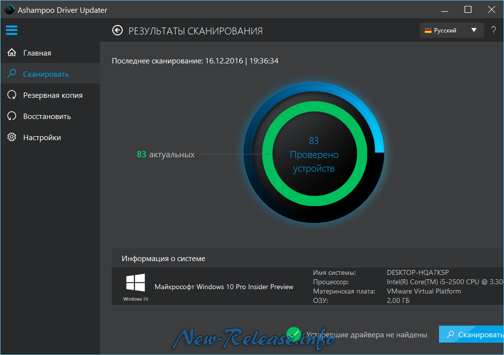504x355 pixels.
Task: Open help via the question mark icon
Action: pos(493,30)
